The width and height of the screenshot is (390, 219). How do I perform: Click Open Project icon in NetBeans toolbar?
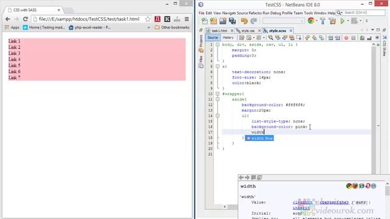pyautogui.click(x=223, y=21)
